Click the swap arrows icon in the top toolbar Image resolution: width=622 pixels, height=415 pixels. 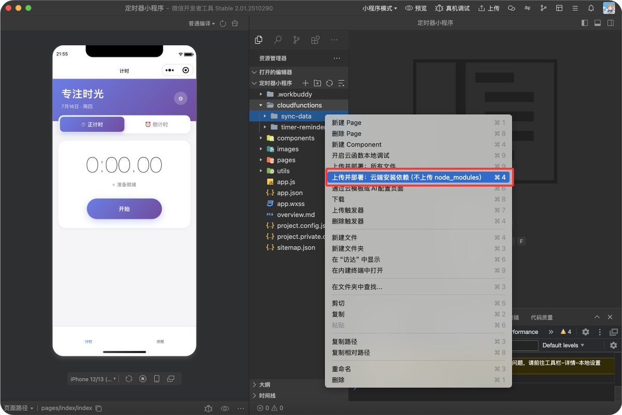tap(528, 8)
